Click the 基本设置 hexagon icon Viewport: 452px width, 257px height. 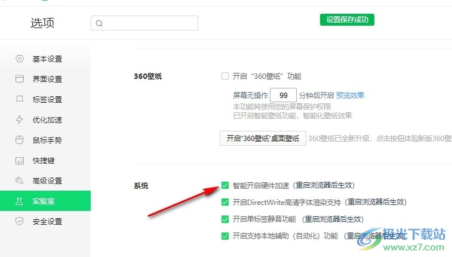20,59
